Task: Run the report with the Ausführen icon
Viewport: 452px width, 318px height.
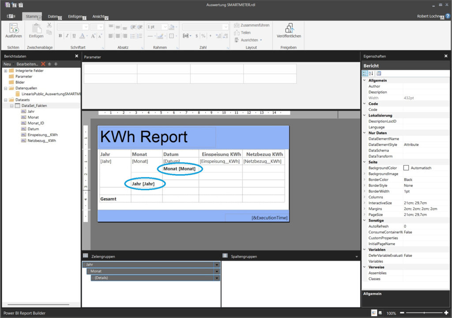Action: tap(13, 29)
